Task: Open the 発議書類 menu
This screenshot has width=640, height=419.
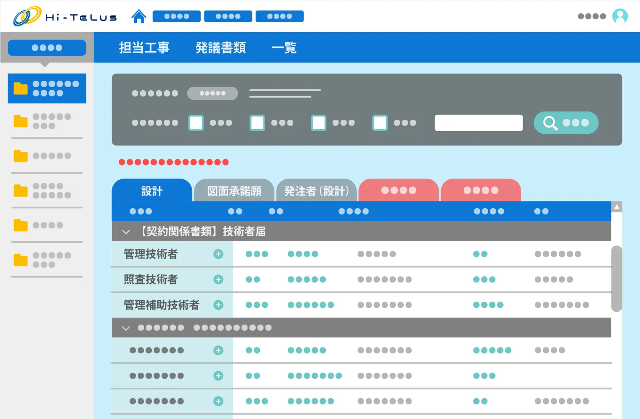Action: coord(221,48)
